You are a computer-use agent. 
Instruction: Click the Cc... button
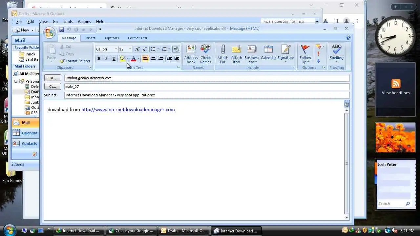click(x=52, y=87)
